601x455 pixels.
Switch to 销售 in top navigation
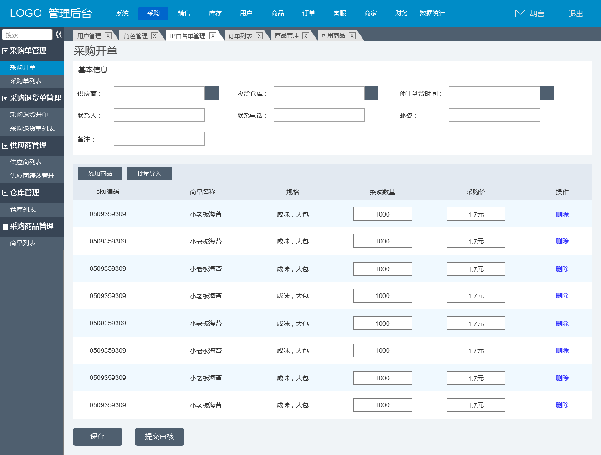point(184,14)
